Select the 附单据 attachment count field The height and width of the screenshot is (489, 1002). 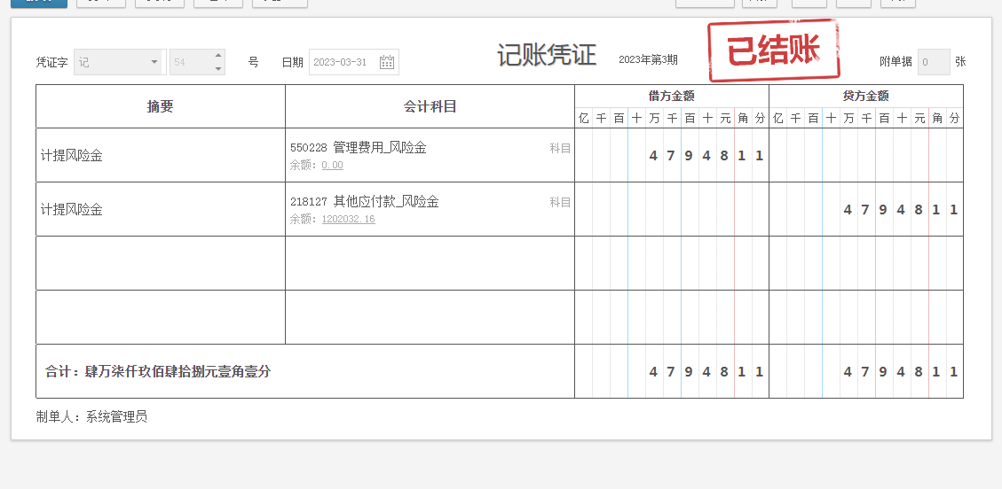click(x=933, y=62)
